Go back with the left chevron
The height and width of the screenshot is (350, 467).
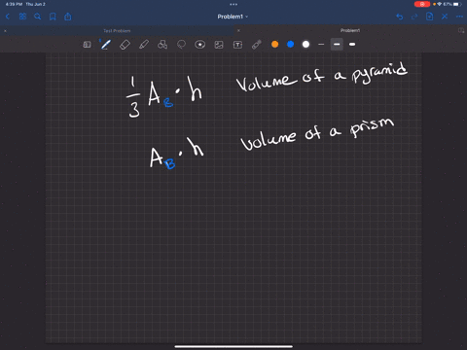point(8,17)
